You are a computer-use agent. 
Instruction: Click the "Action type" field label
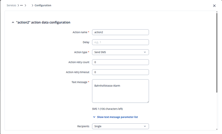(x=81, y=52)
